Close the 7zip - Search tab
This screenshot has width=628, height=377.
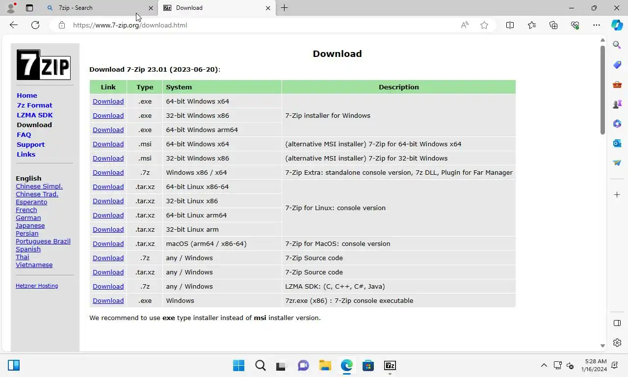(151, 8)
